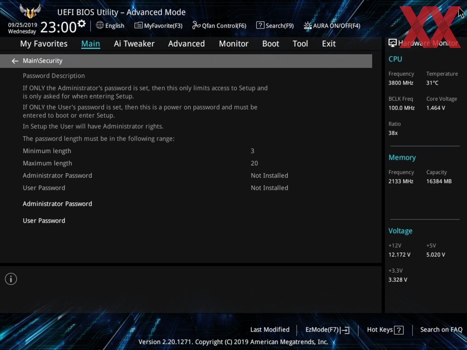Click the Hardware Monitor screen icon
The width and height of the screenshot is (467, 350).
[x=392, y=43]
